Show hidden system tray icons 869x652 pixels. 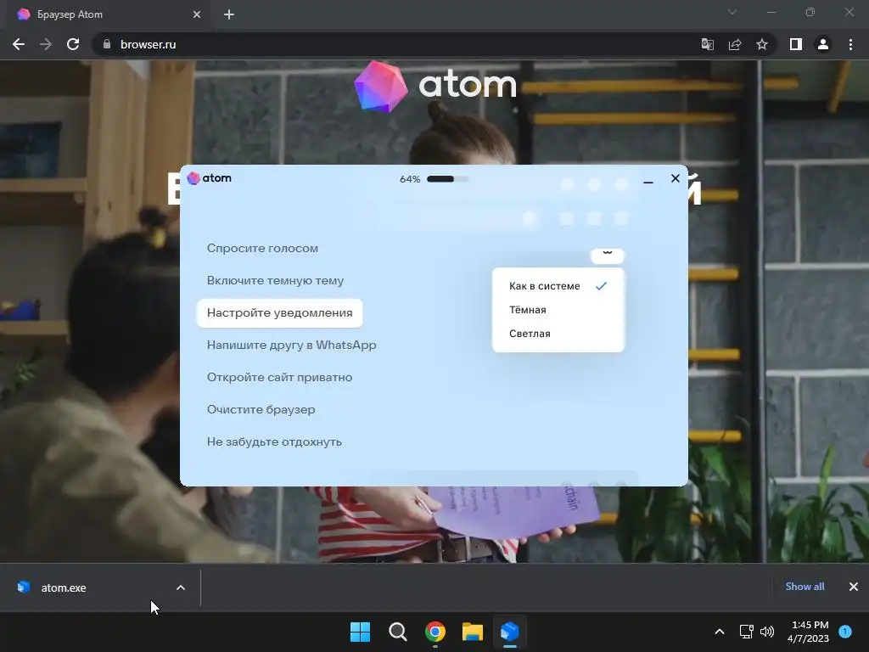pyautogui.click(x=720, y=632)
